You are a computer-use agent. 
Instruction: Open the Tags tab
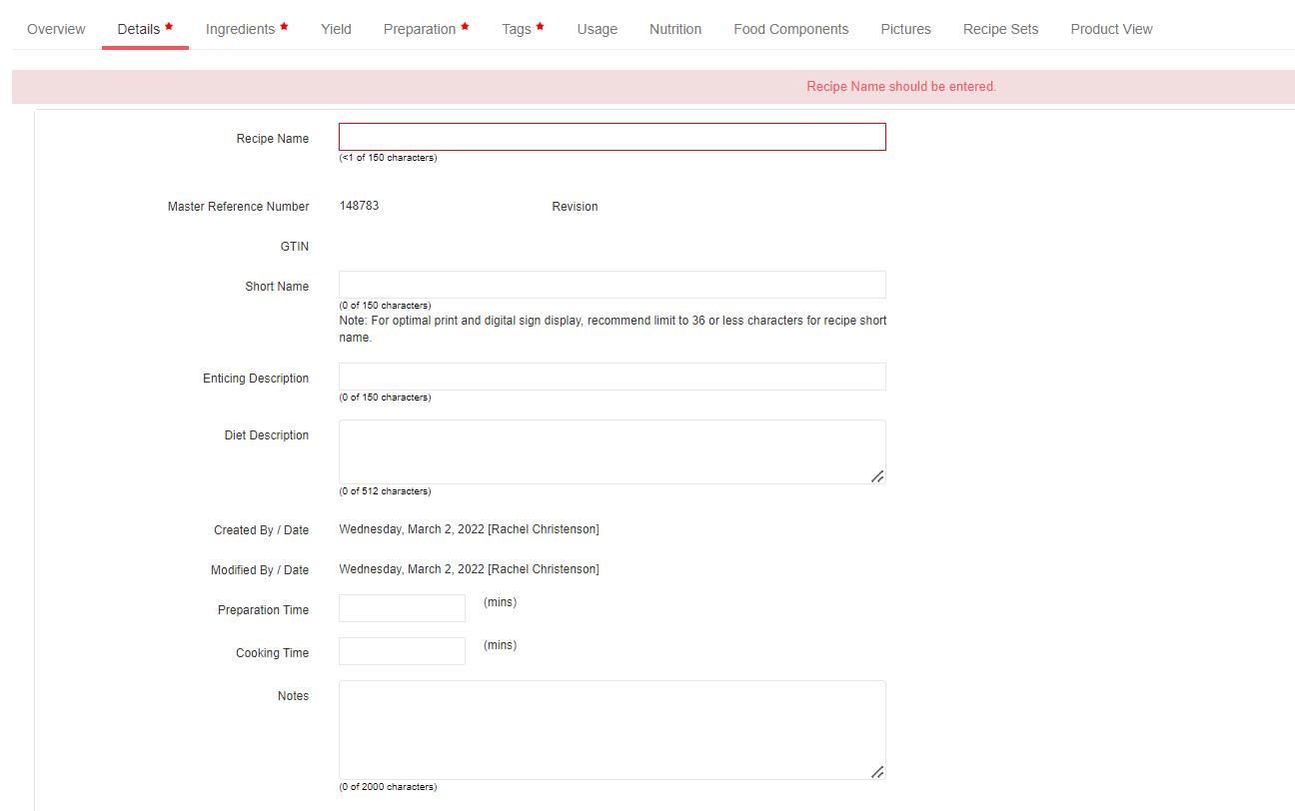(x=516, y=29)
